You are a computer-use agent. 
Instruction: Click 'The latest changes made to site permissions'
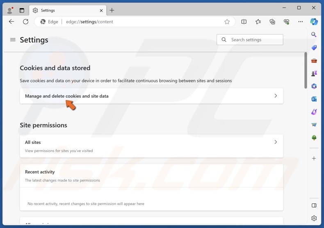coord(62,180)
